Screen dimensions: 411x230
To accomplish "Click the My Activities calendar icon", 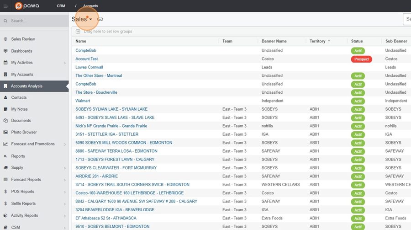I will (5, 63).
